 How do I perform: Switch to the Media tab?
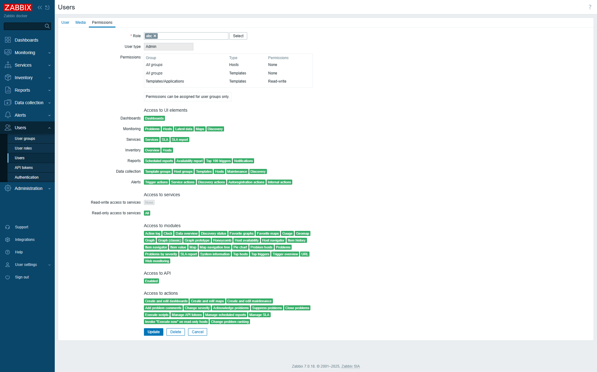[x=80, y=23]
